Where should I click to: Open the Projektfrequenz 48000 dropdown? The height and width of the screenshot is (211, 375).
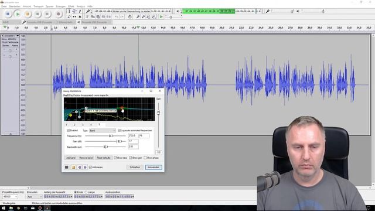[10, 197]
